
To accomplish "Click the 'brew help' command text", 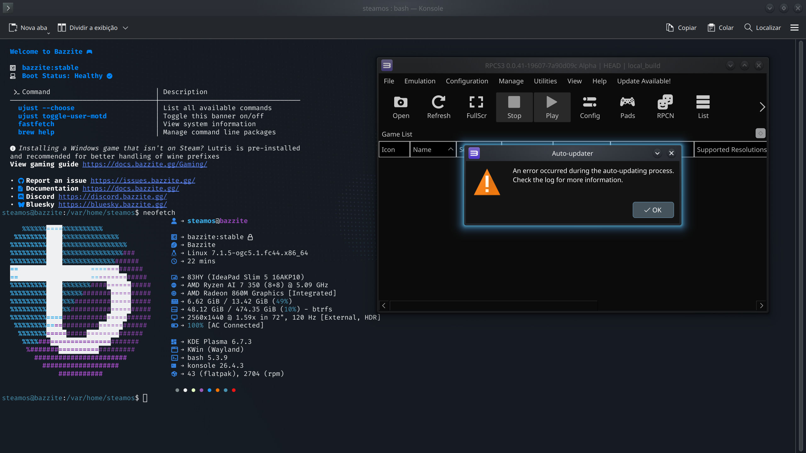I will (36, 132).
